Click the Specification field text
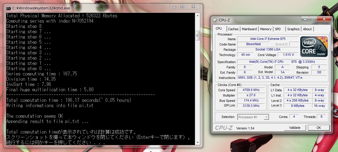Image resolution: width=338 pixels, height=152 pixels. (x=282, y=62)
